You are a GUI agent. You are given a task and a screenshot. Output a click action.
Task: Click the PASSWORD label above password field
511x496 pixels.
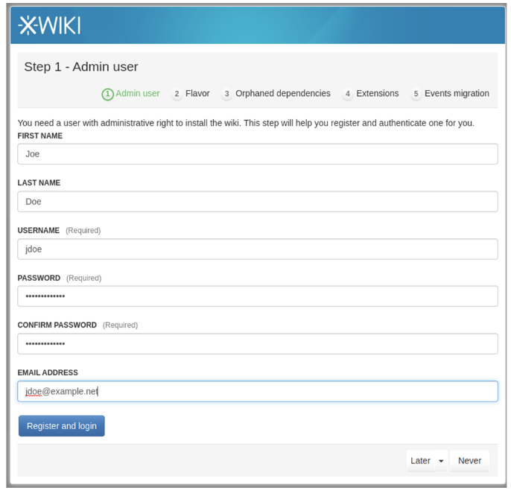coord(39,278)
